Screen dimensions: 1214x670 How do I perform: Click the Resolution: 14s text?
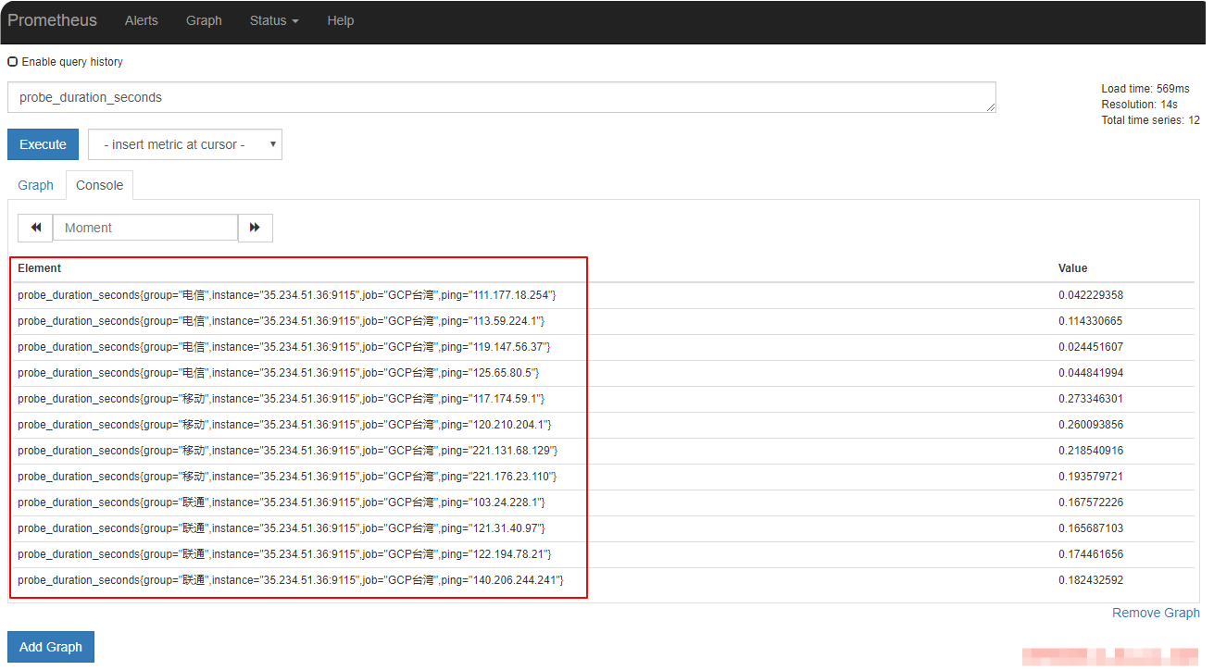pos(1140,105)
